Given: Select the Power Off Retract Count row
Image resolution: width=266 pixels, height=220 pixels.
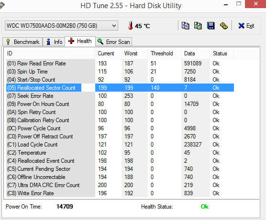Looking at the screenshot, I should (x=120, y=136).
